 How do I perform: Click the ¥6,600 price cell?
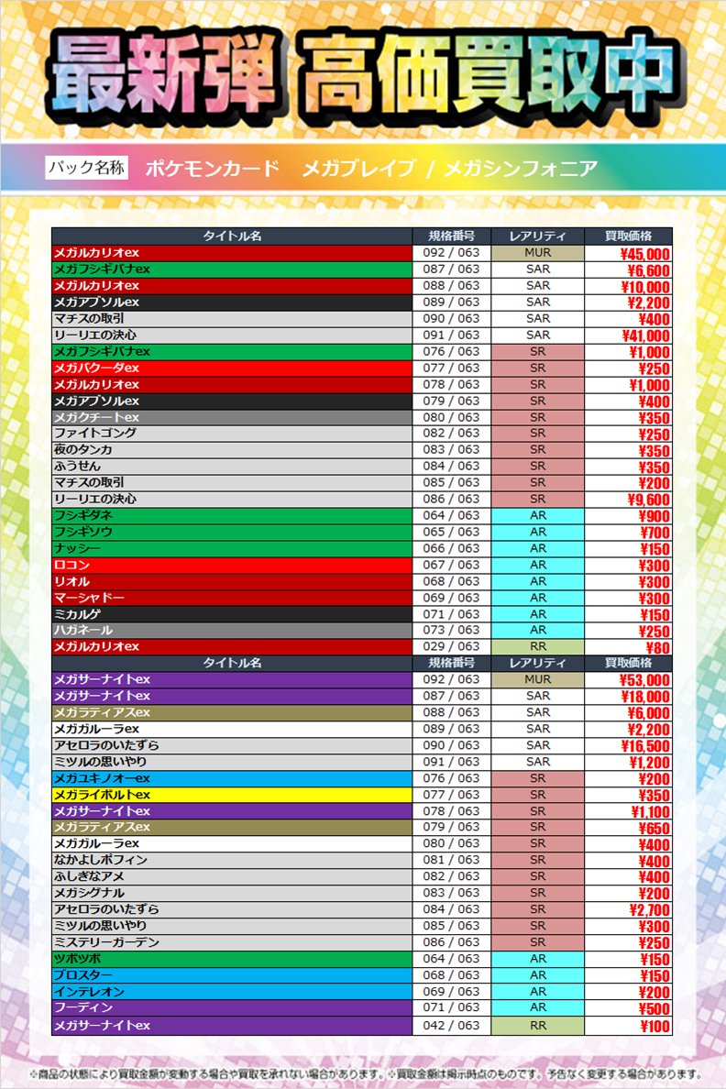pos(628,270)
